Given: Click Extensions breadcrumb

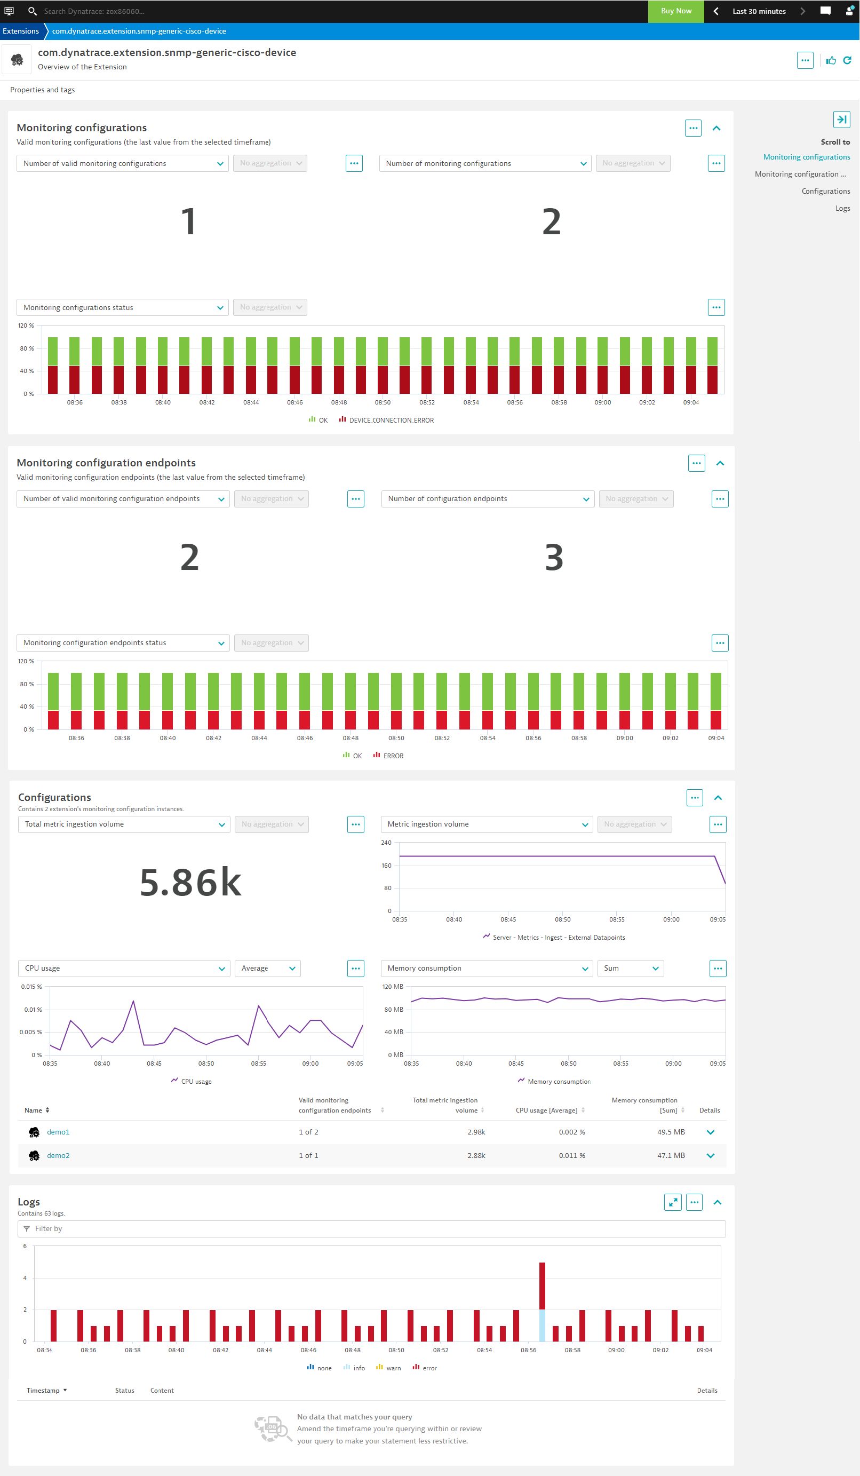Looking at the screenshot, I should 20,31.
